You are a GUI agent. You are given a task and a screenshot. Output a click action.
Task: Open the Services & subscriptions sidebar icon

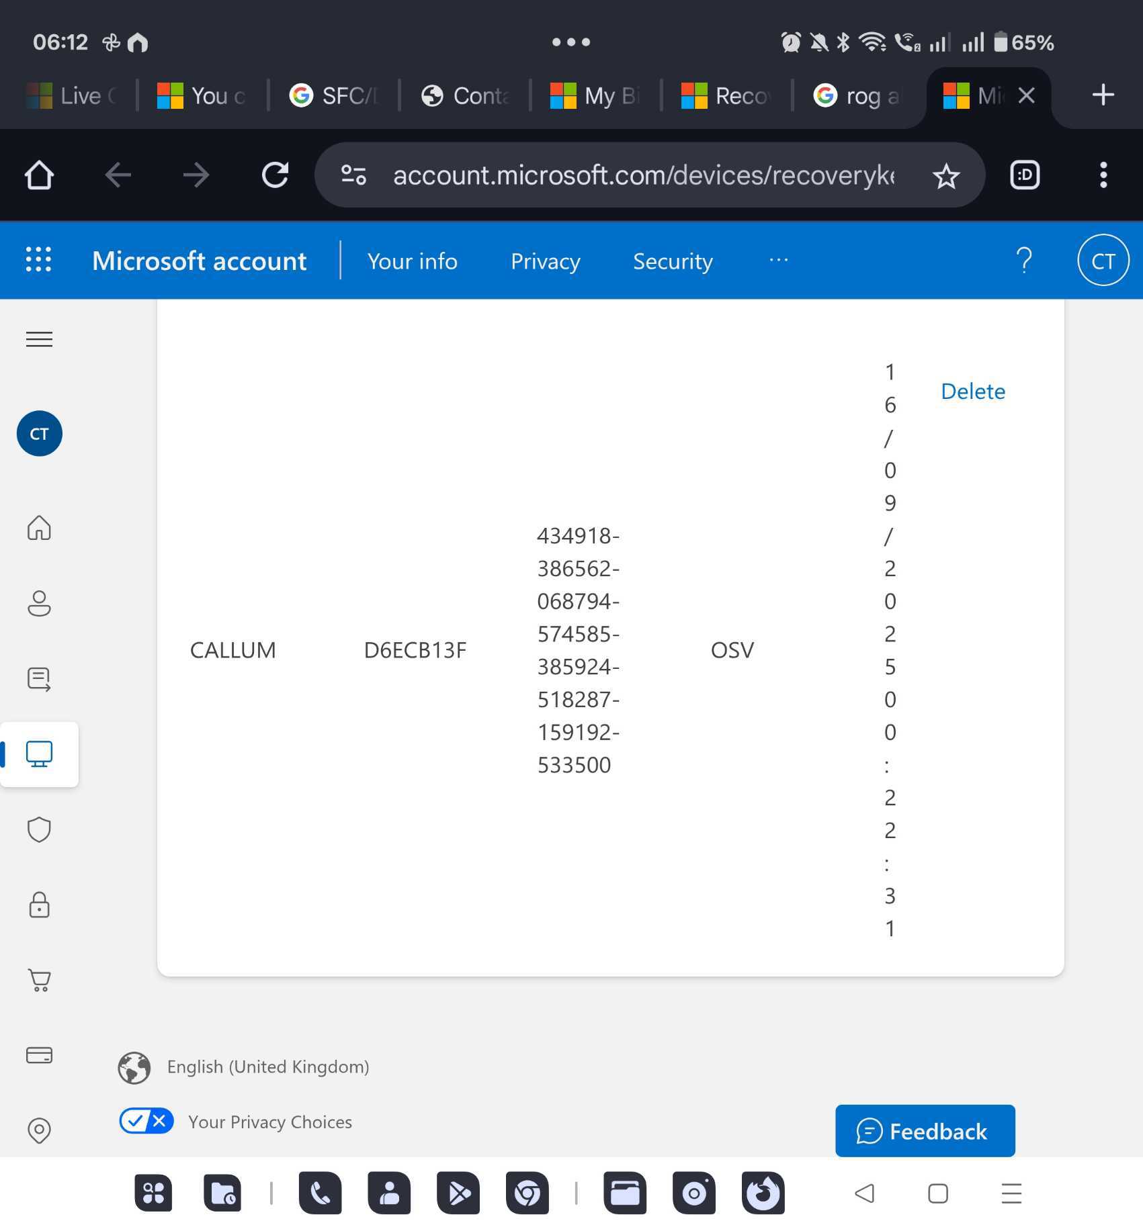(39, 679)
